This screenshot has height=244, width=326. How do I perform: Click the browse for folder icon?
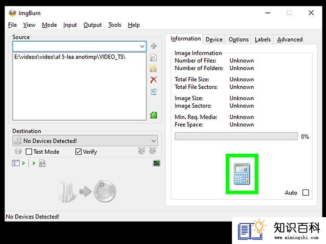pos(154,69)
